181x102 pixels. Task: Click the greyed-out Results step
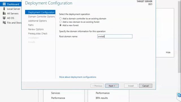(x=32, y=42)
